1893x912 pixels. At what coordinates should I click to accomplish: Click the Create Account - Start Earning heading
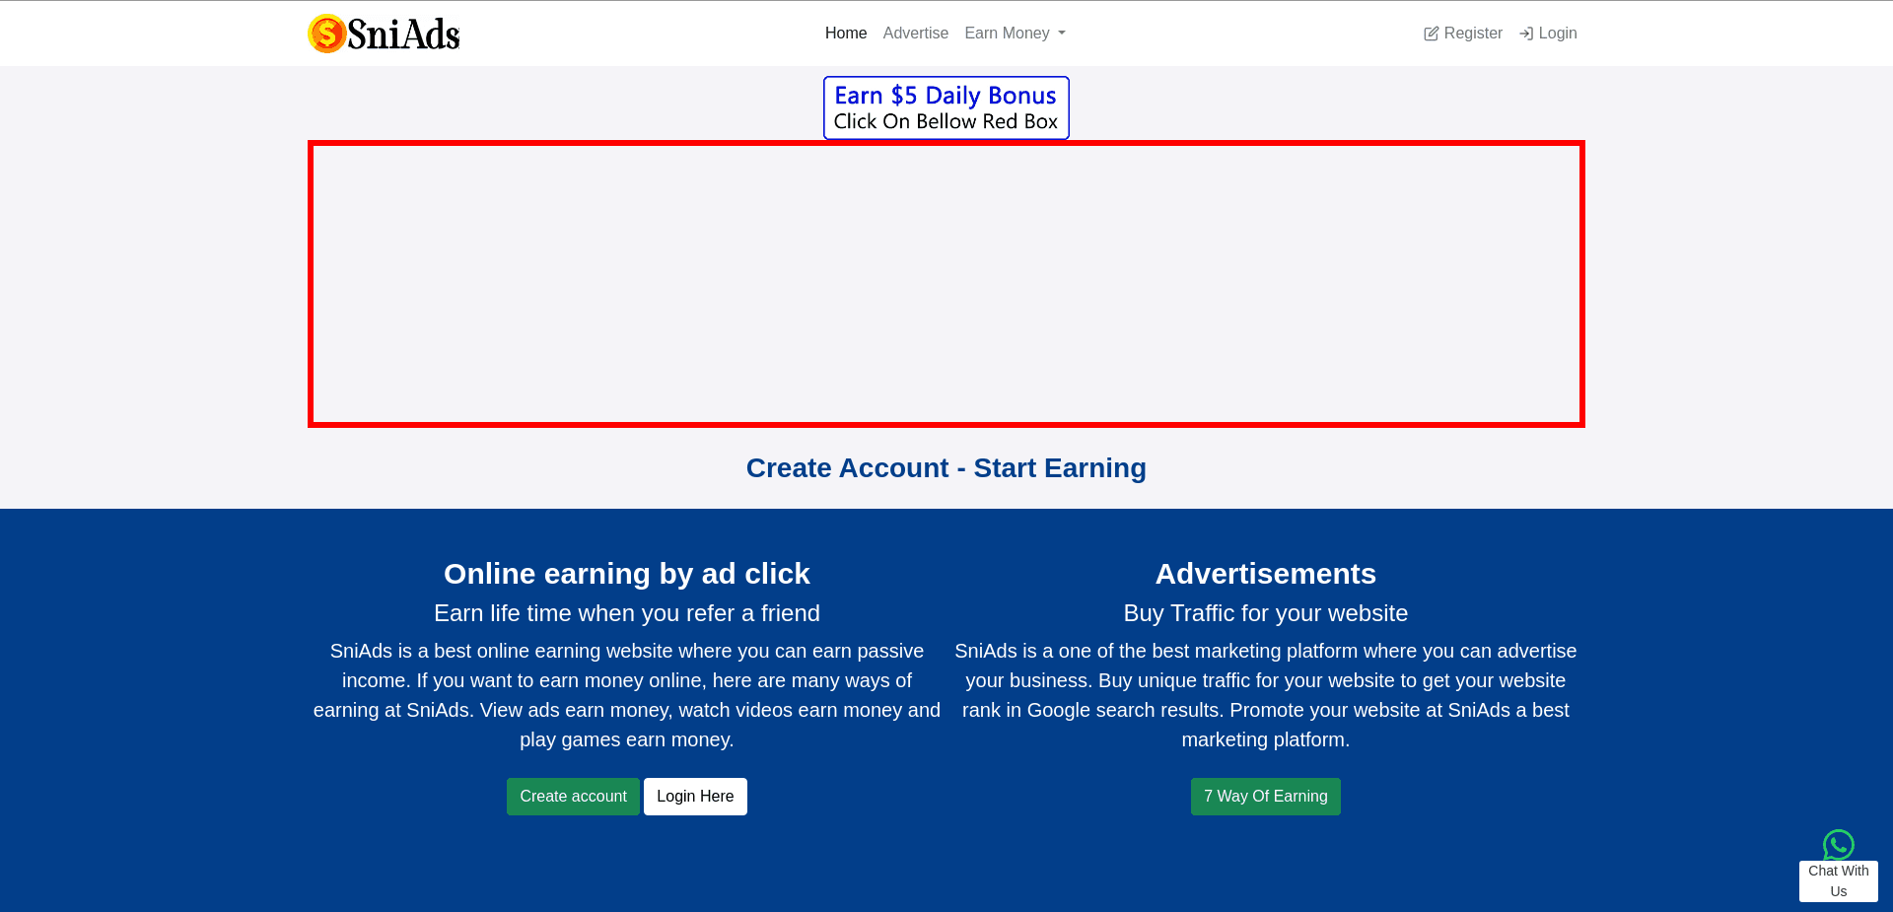coord(946,467)
